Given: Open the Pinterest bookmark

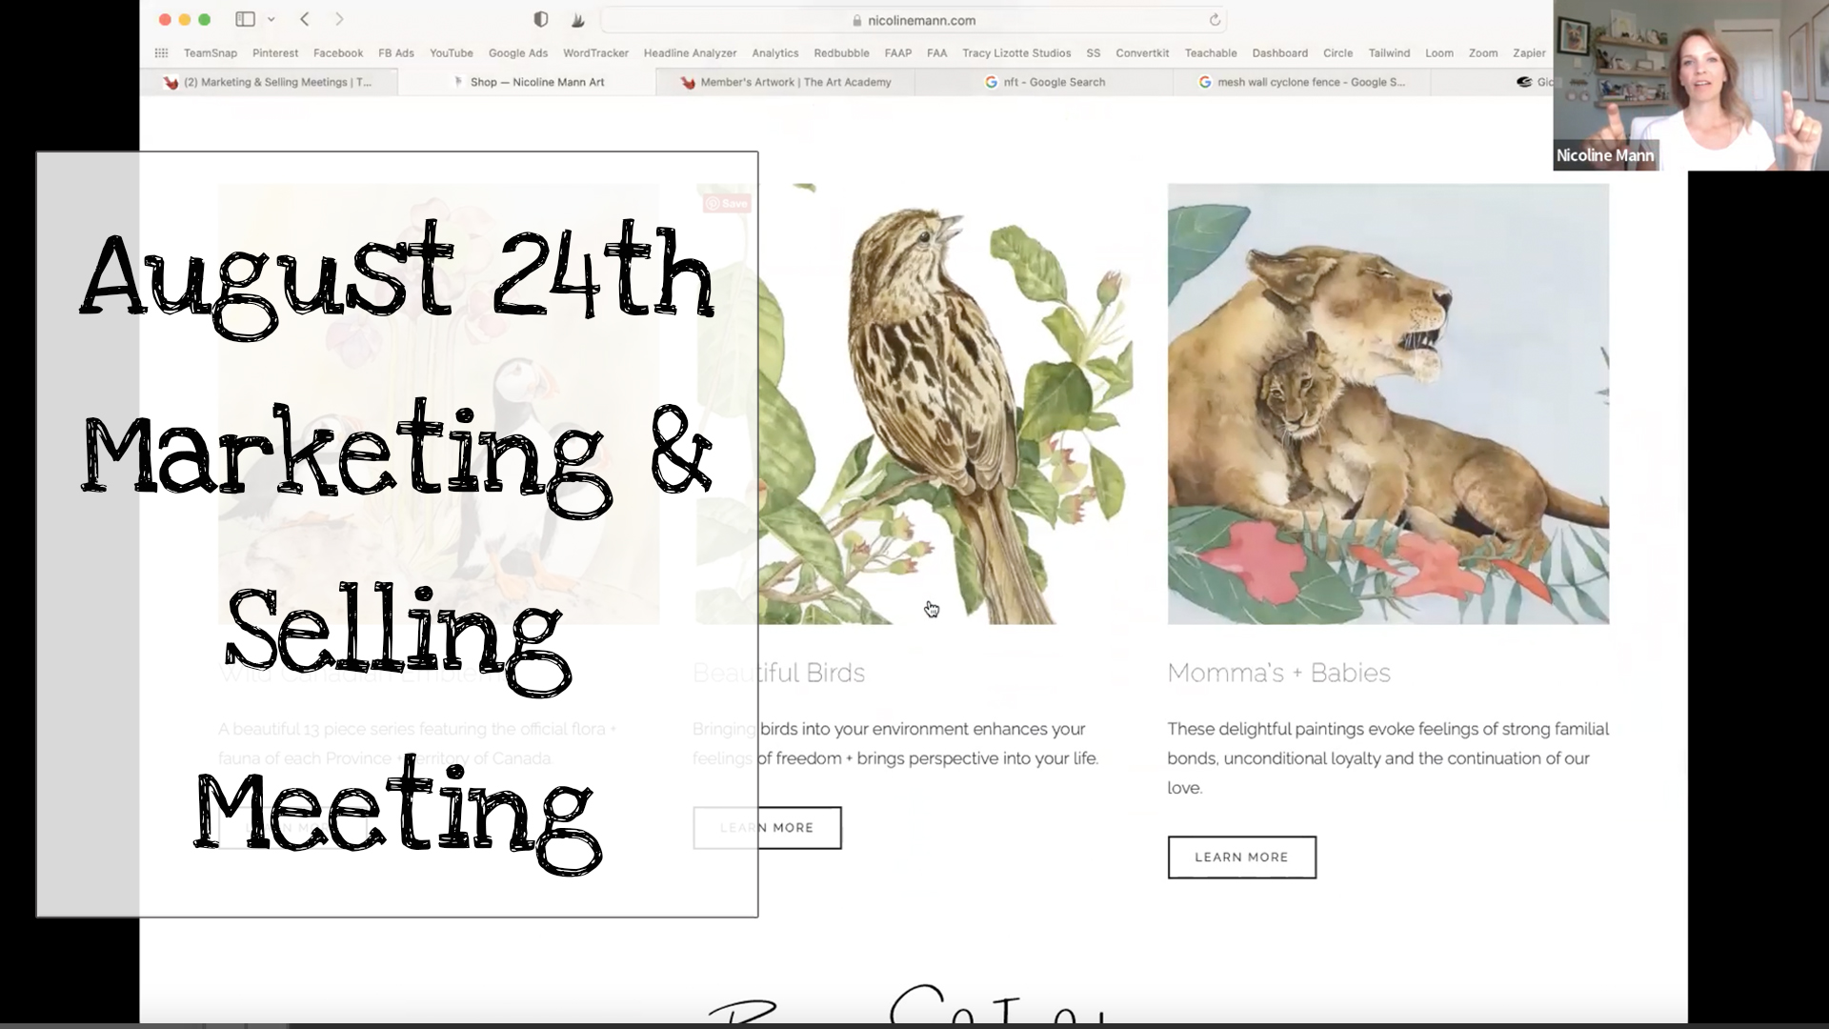Looking at the screenshot, I should [275, 53].
